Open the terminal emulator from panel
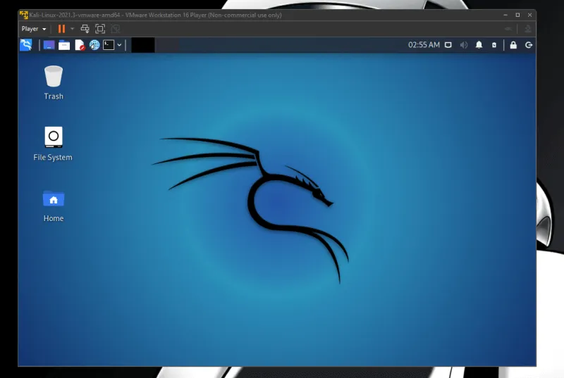 click(x=109, y=45)
